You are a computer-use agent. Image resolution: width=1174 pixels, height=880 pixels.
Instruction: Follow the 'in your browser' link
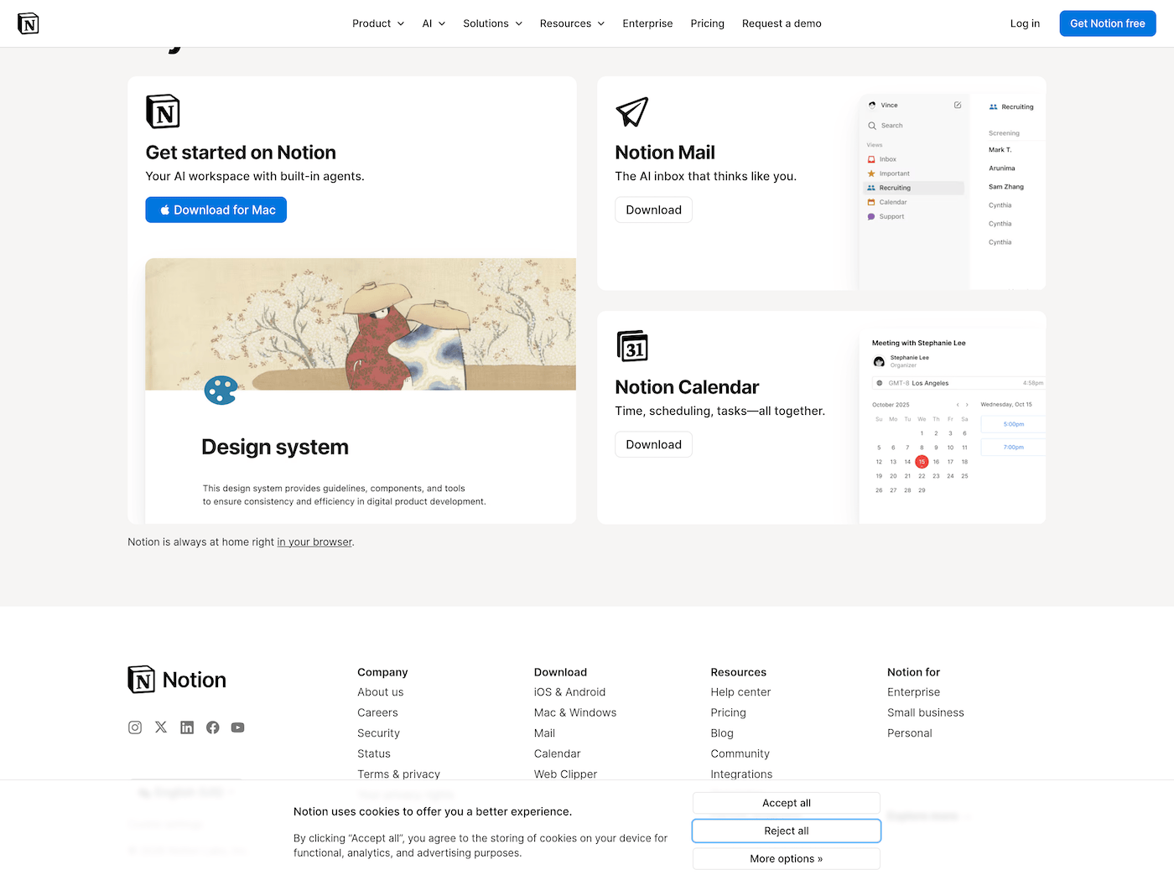click(x=314, y=542)
